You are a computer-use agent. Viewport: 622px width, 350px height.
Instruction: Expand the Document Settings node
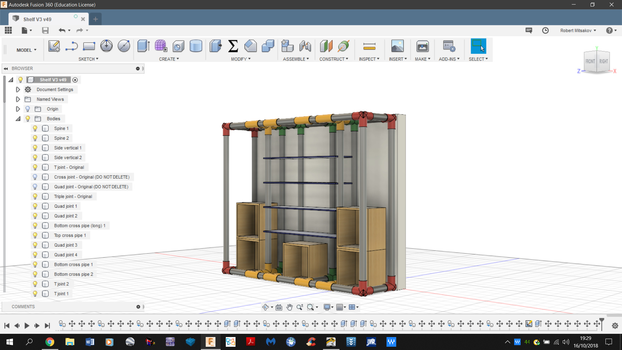point(18,89)
